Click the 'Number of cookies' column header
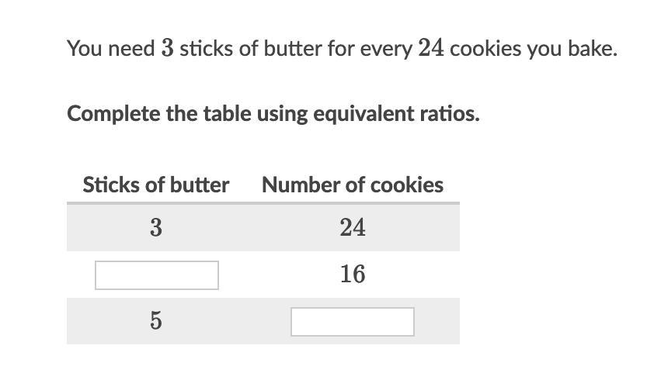Image resolution: width=654 pixels, height=380 pixels. pos(353,185)
